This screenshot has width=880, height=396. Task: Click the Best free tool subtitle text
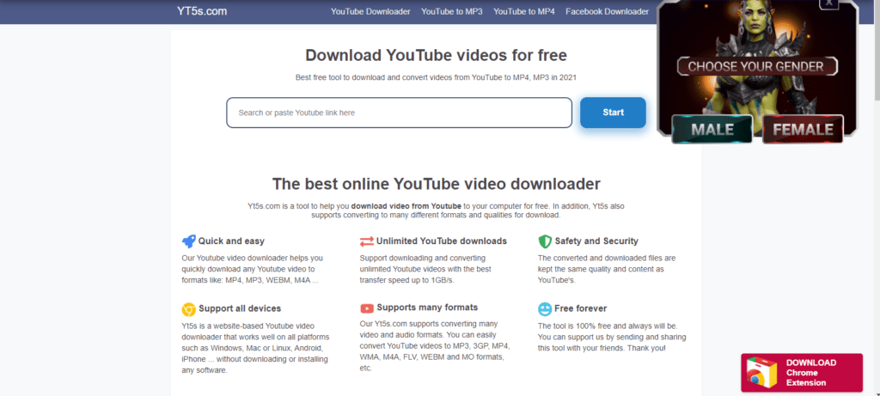(436, 77)
